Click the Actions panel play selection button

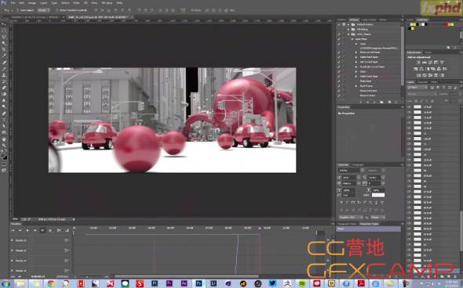pos(374,103)
